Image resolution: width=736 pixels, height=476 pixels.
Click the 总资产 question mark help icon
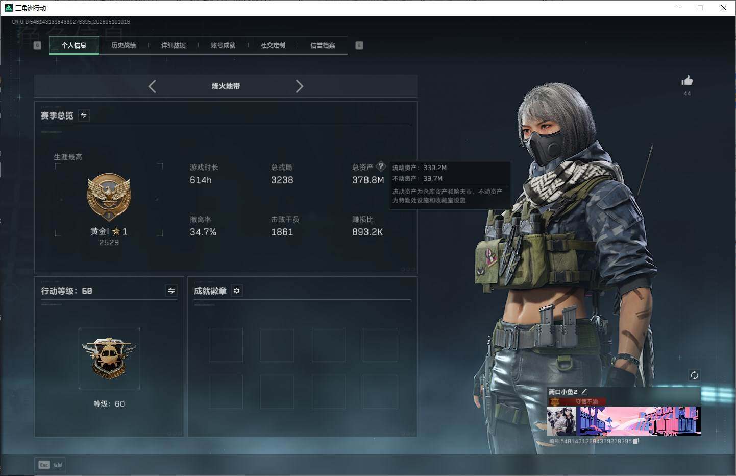tap(381, 166)
